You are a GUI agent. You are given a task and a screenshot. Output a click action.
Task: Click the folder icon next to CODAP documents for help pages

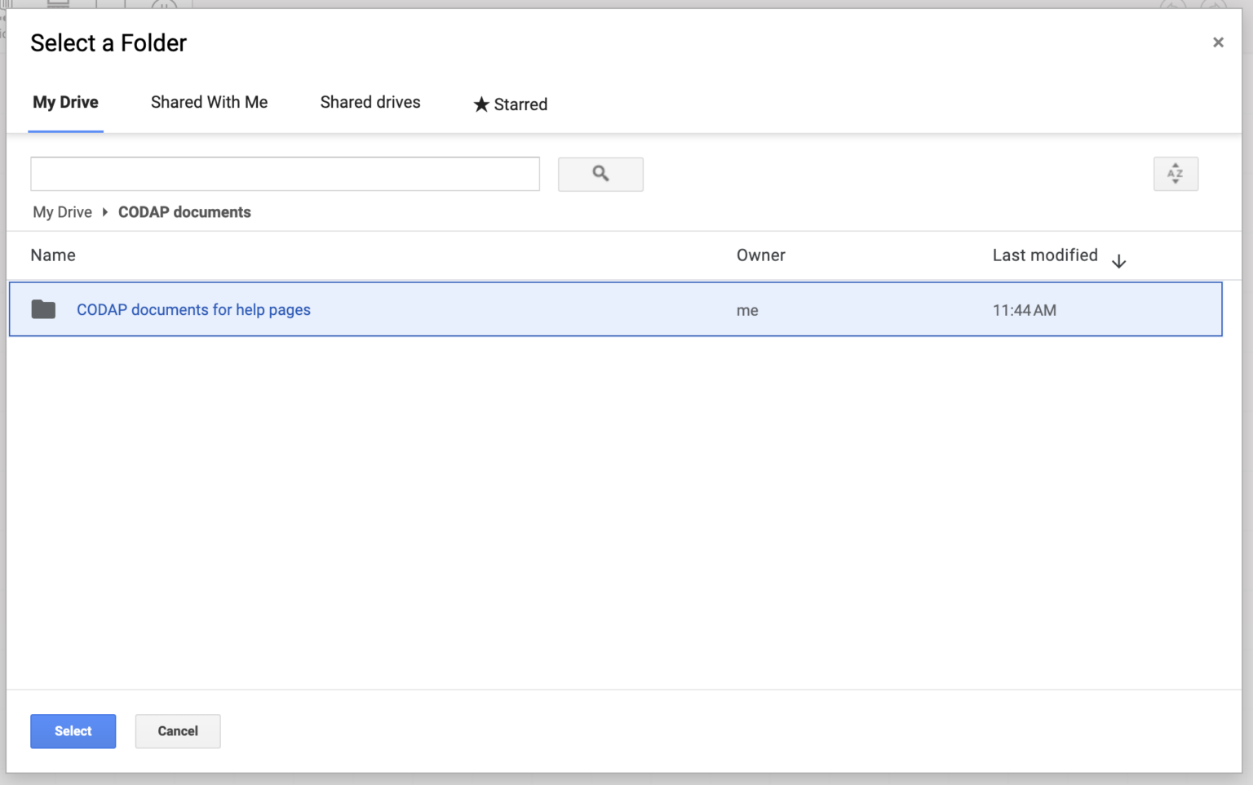(43, 309)
